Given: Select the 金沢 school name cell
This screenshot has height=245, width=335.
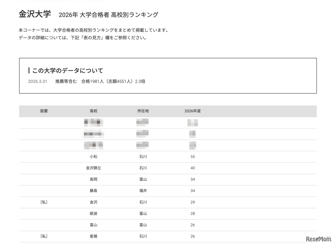Looking at the screenshot, I should (x=93, y=202).
